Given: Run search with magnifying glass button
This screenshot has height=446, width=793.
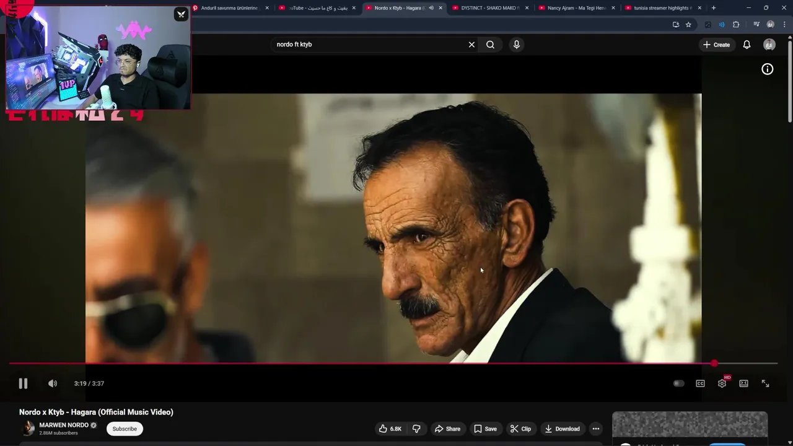Looking at the screenshot, I should 490,45.
